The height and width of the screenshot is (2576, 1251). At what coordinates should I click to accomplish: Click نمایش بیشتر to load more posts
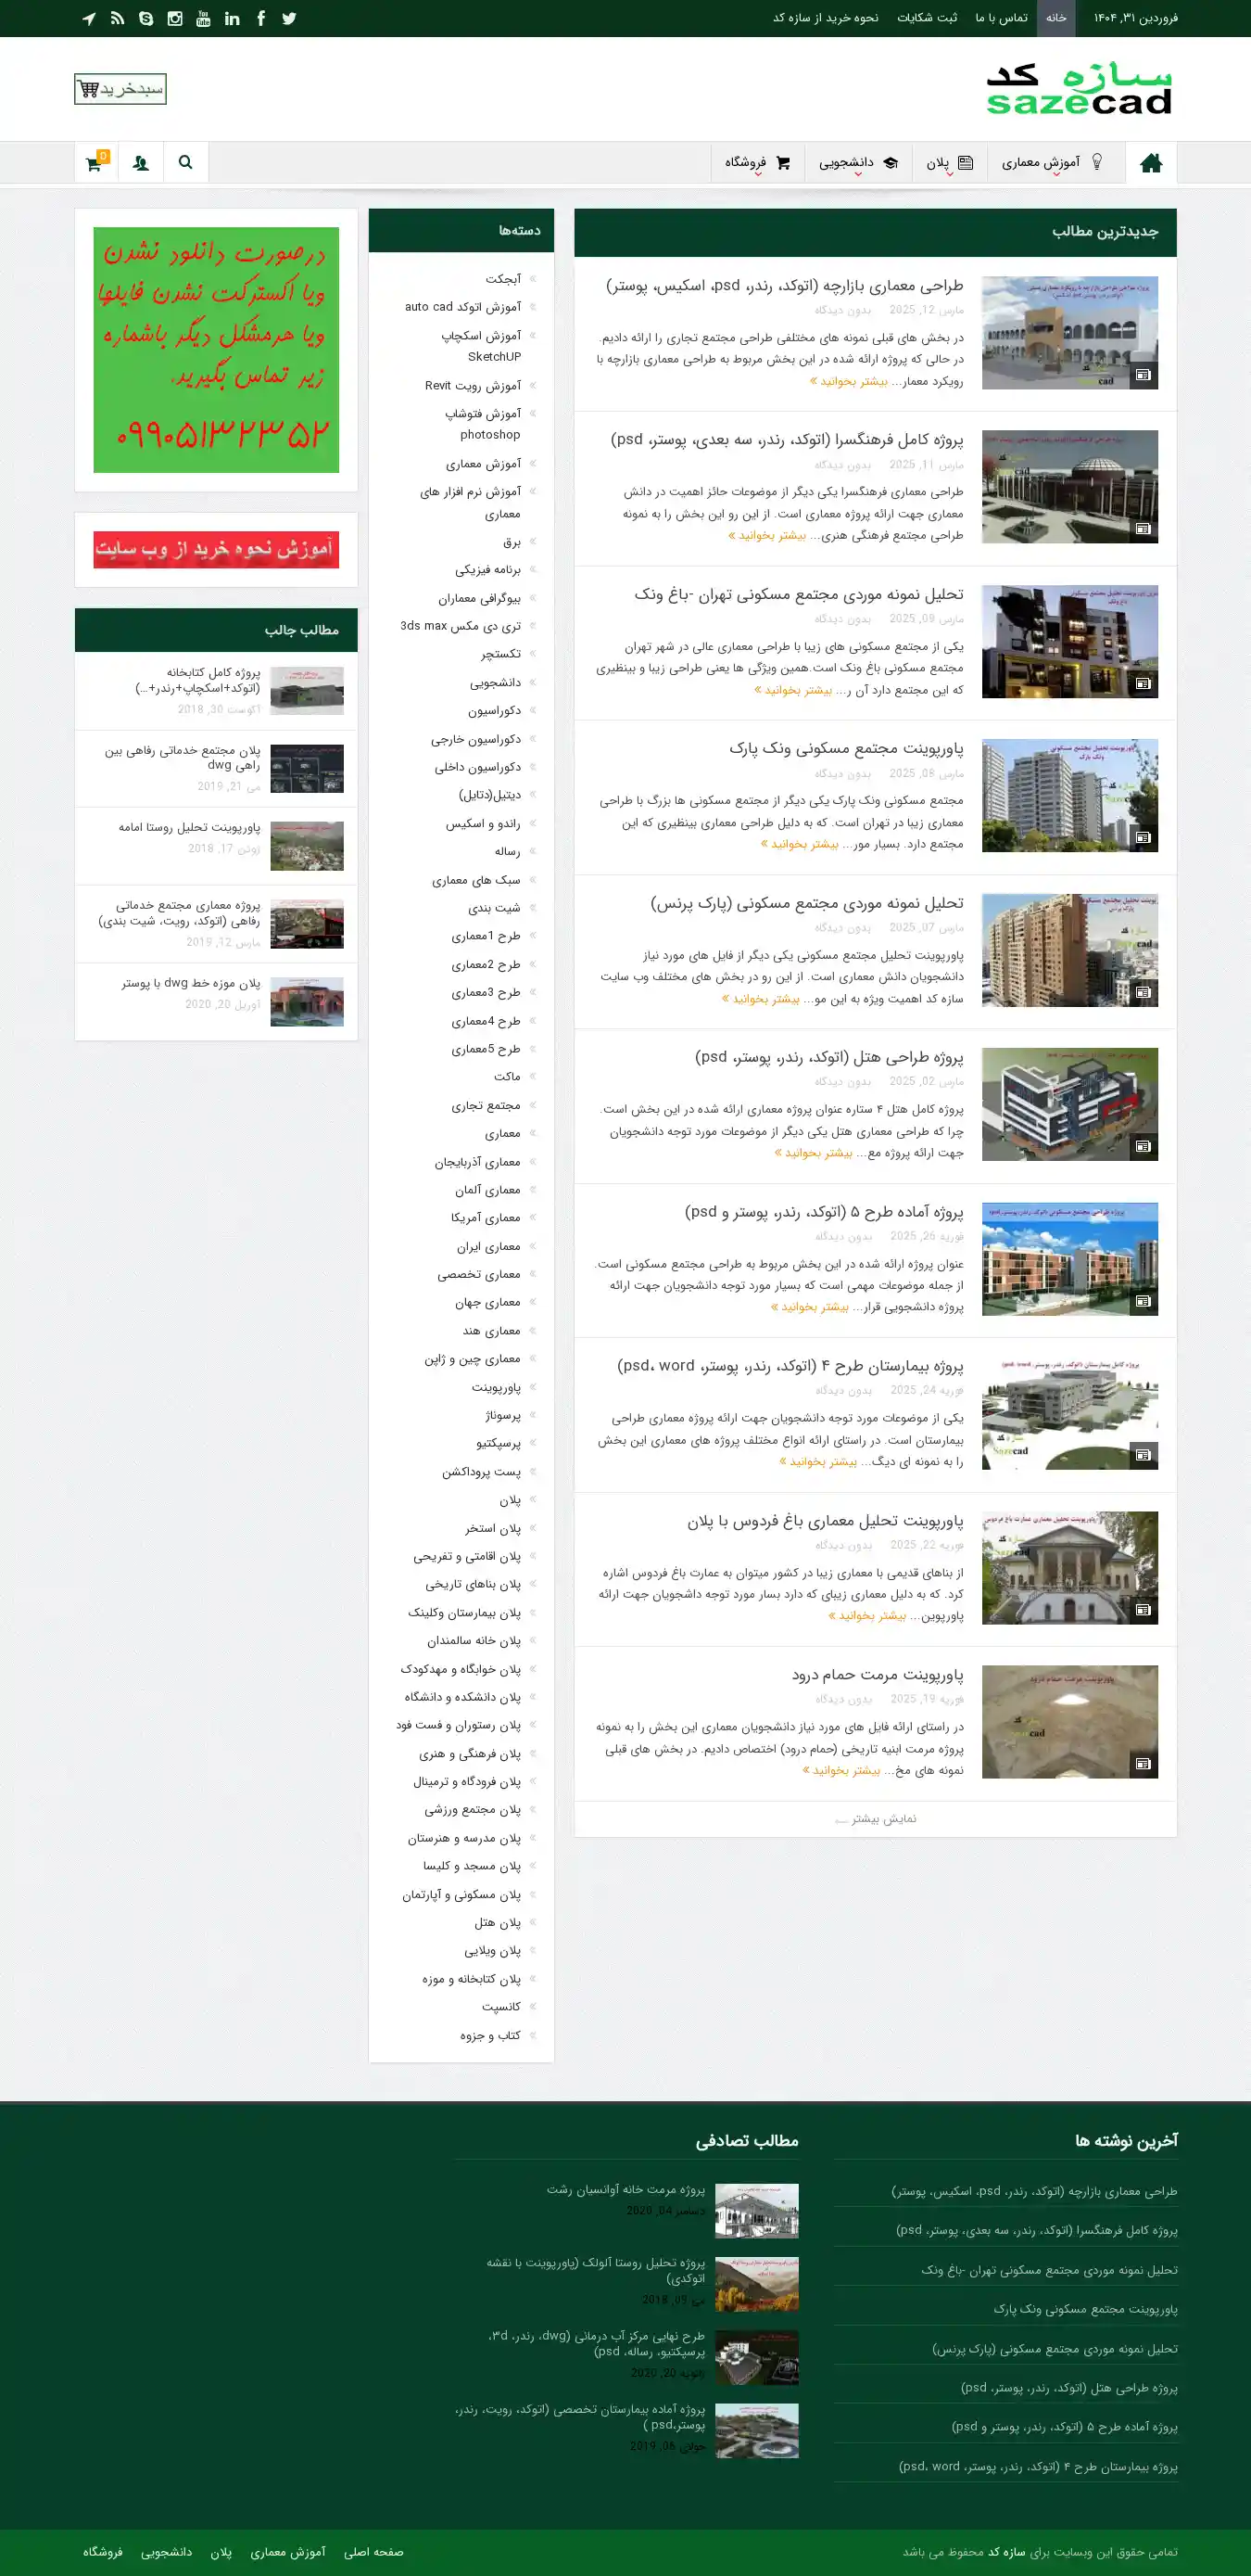876,1818
